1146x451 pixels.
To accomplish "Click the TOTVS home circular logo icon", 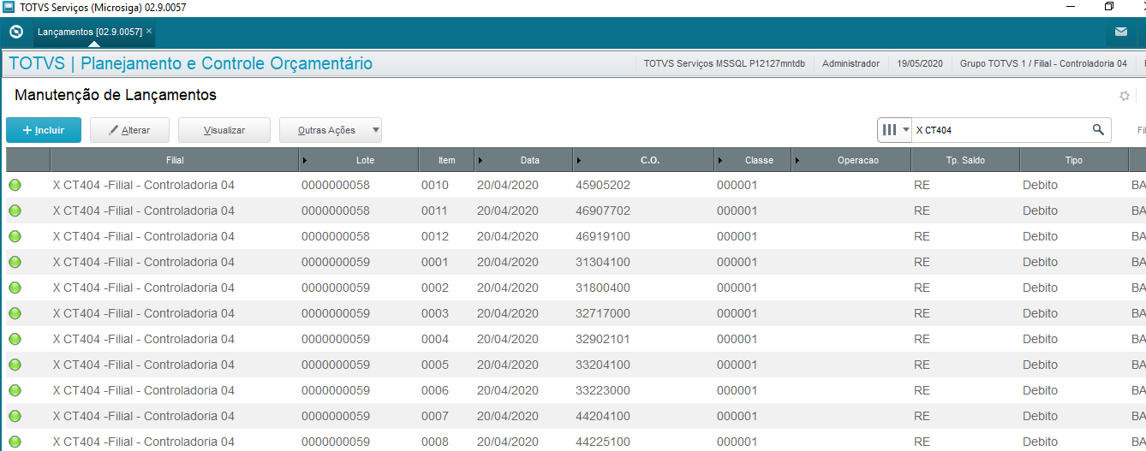I will (15, 32).
